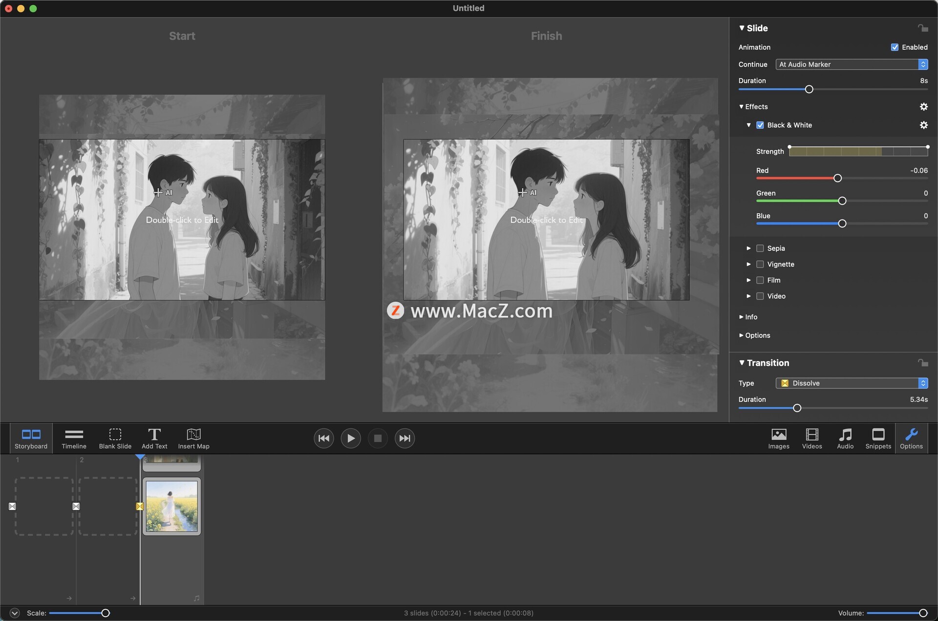Collapse the Transition section
The height and width of the screenshot is (621, 938).
coord(742,363)
